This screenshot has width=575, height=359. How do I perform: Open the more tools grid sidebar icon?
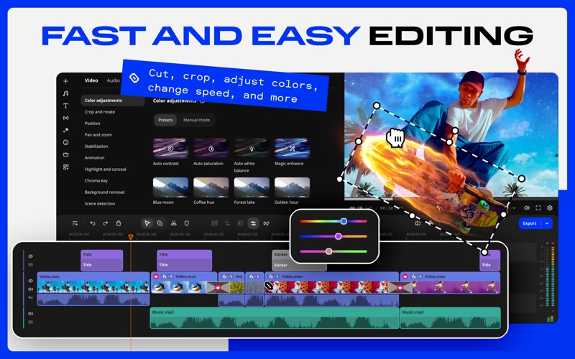pyautogui.click(x=65, y=167)
